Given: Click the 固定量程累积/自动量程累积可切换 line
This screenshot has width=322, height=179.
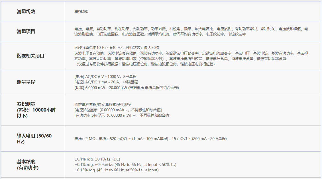Looking at the screenshot, I should pos(103,104).
